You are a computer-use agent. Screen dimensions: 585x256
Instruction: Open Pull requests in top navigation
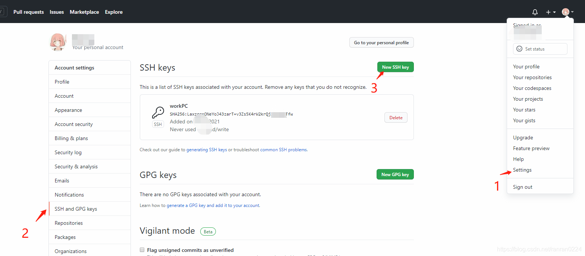(x=28, y=12)
